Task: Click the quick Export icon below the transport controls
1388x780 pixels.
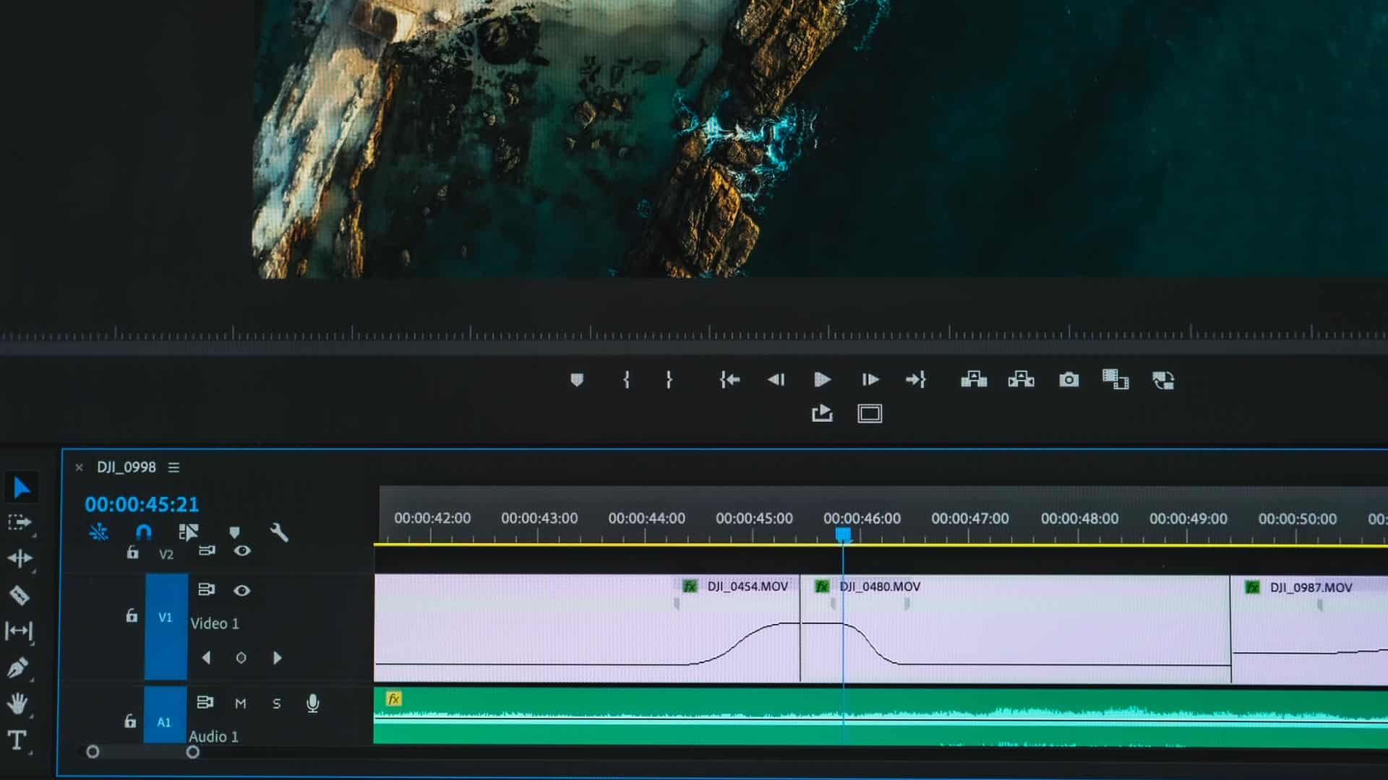Action: point(823,414)
